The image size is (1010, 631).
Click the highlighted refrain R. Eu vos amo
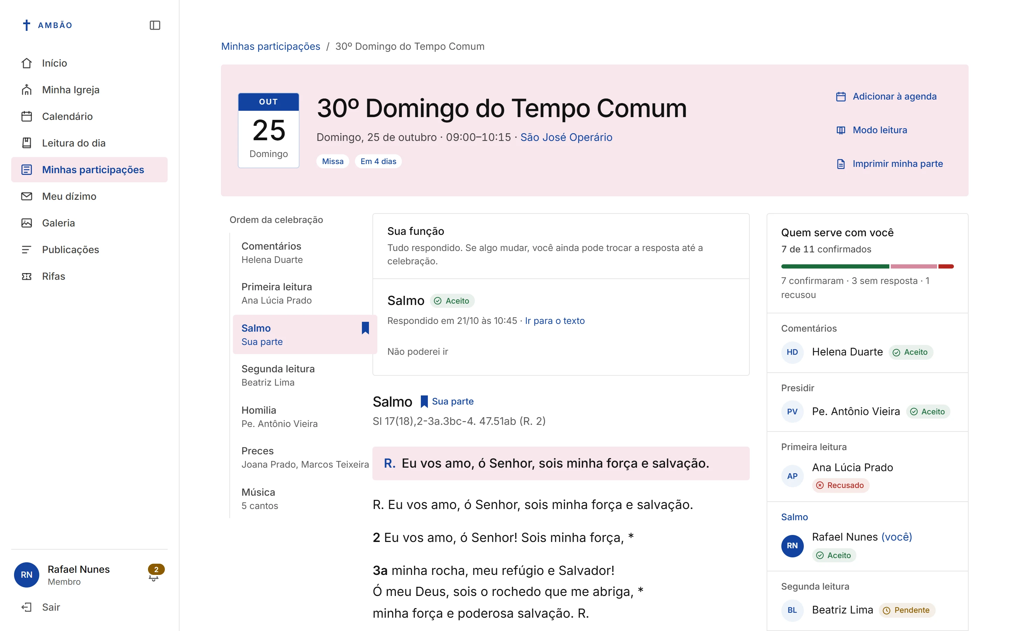[561, 463]
